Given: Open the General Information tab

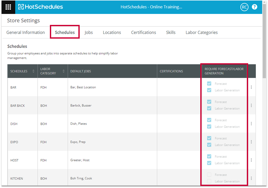Looking at the screenshot, I should click(x=25, y=33).
